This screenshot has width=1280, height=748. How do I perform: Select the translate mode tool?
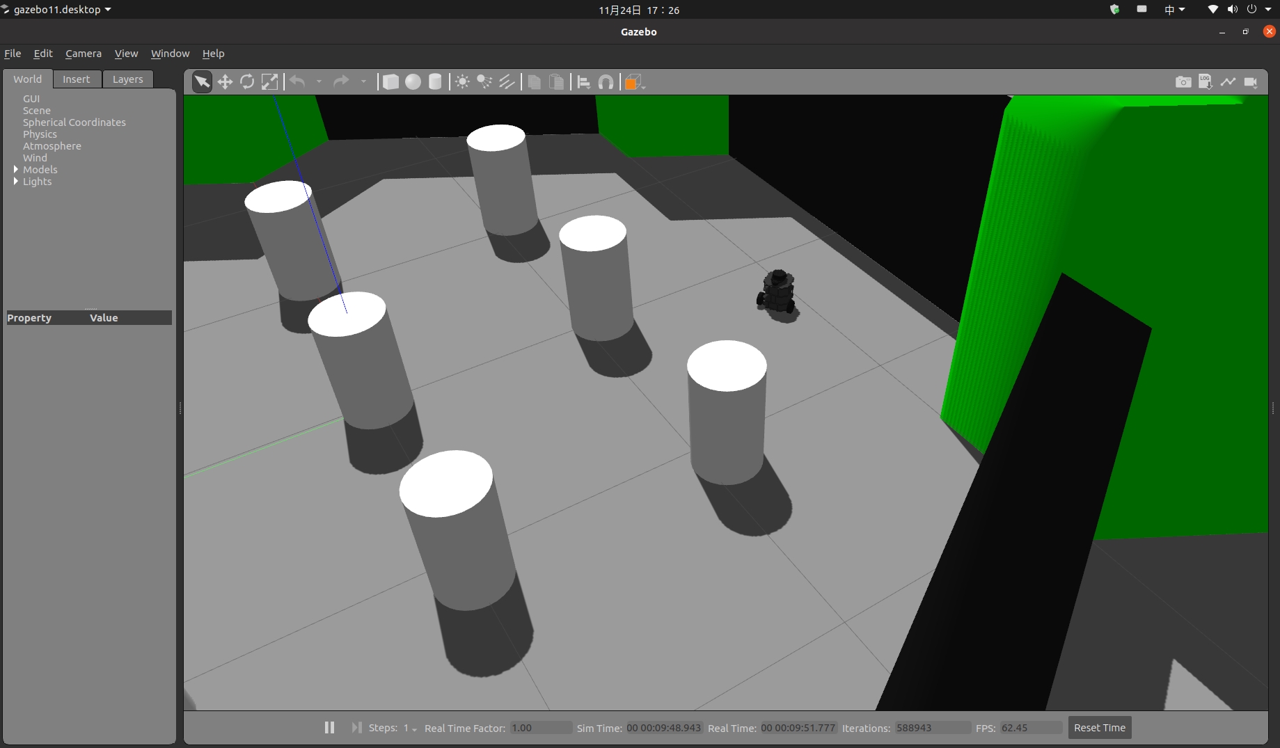pos(224,81)
